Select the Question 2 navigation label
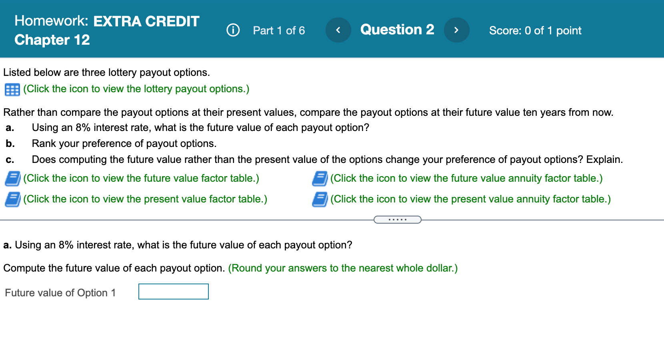 [397, 30]
